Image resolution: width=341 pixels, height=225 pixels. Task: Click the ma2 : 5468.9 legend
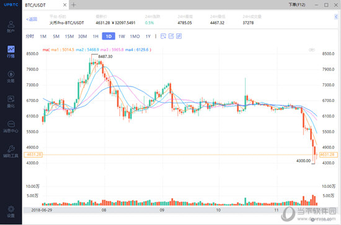(x=87, y=49)
